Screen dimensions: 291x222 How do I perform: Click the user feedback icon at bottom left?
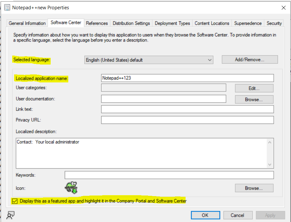[10, 215]
